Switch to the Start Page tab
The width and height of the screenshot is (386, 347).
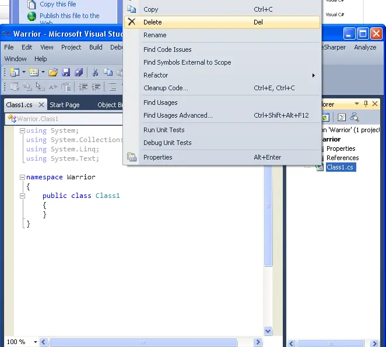(x=65, y=105)
